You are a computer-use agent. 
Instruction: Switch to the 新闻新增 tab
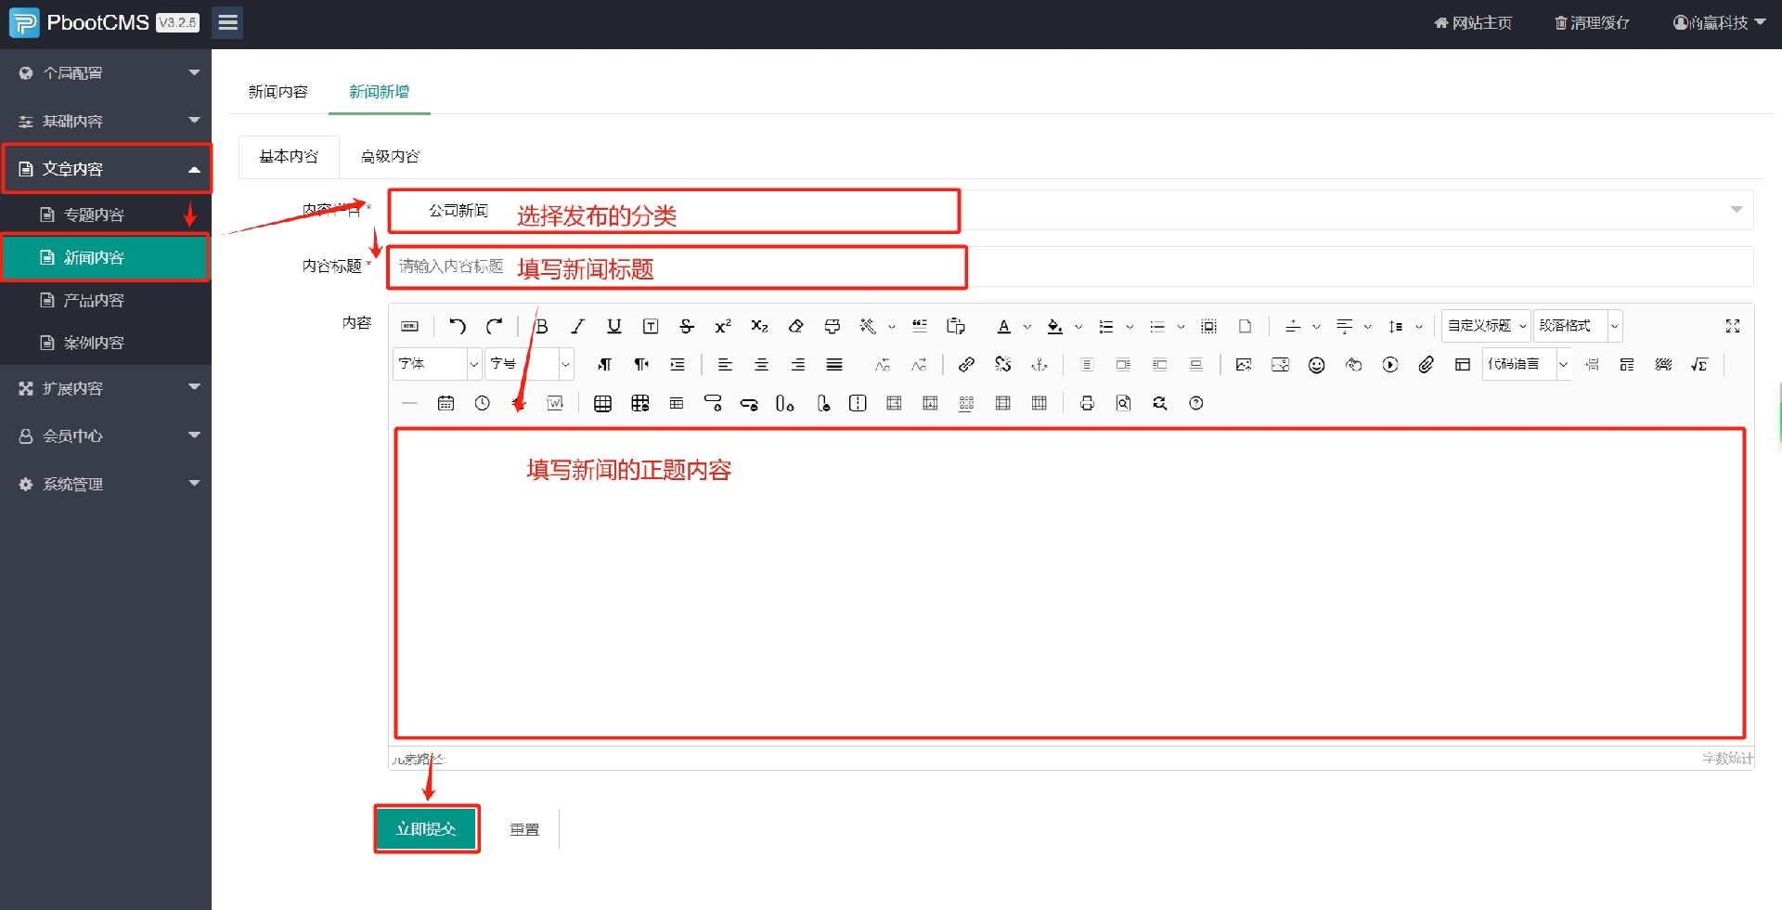point(379,92)
